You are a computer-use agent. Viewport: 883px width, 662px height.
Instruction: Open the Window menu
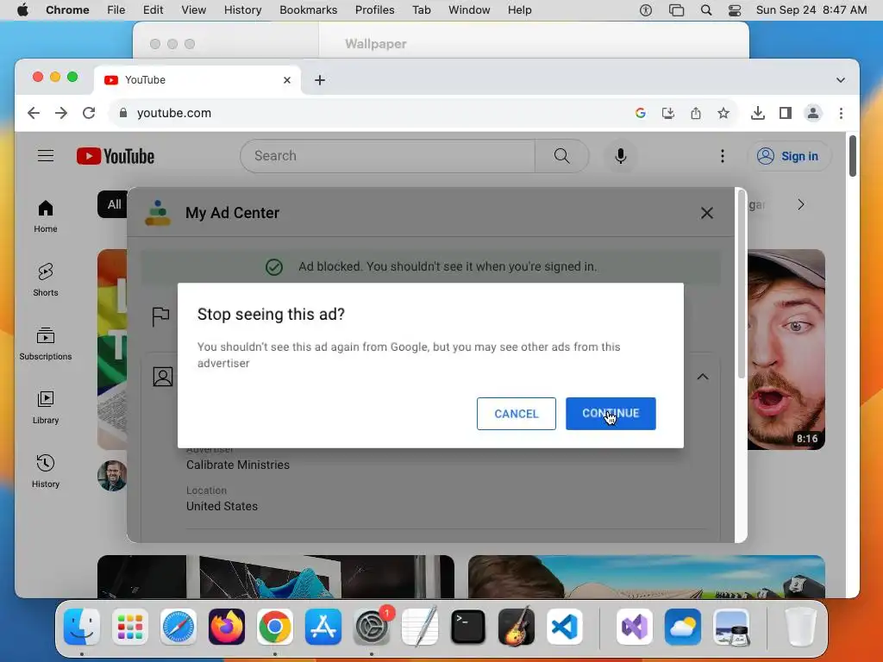[x=469, y=10]
